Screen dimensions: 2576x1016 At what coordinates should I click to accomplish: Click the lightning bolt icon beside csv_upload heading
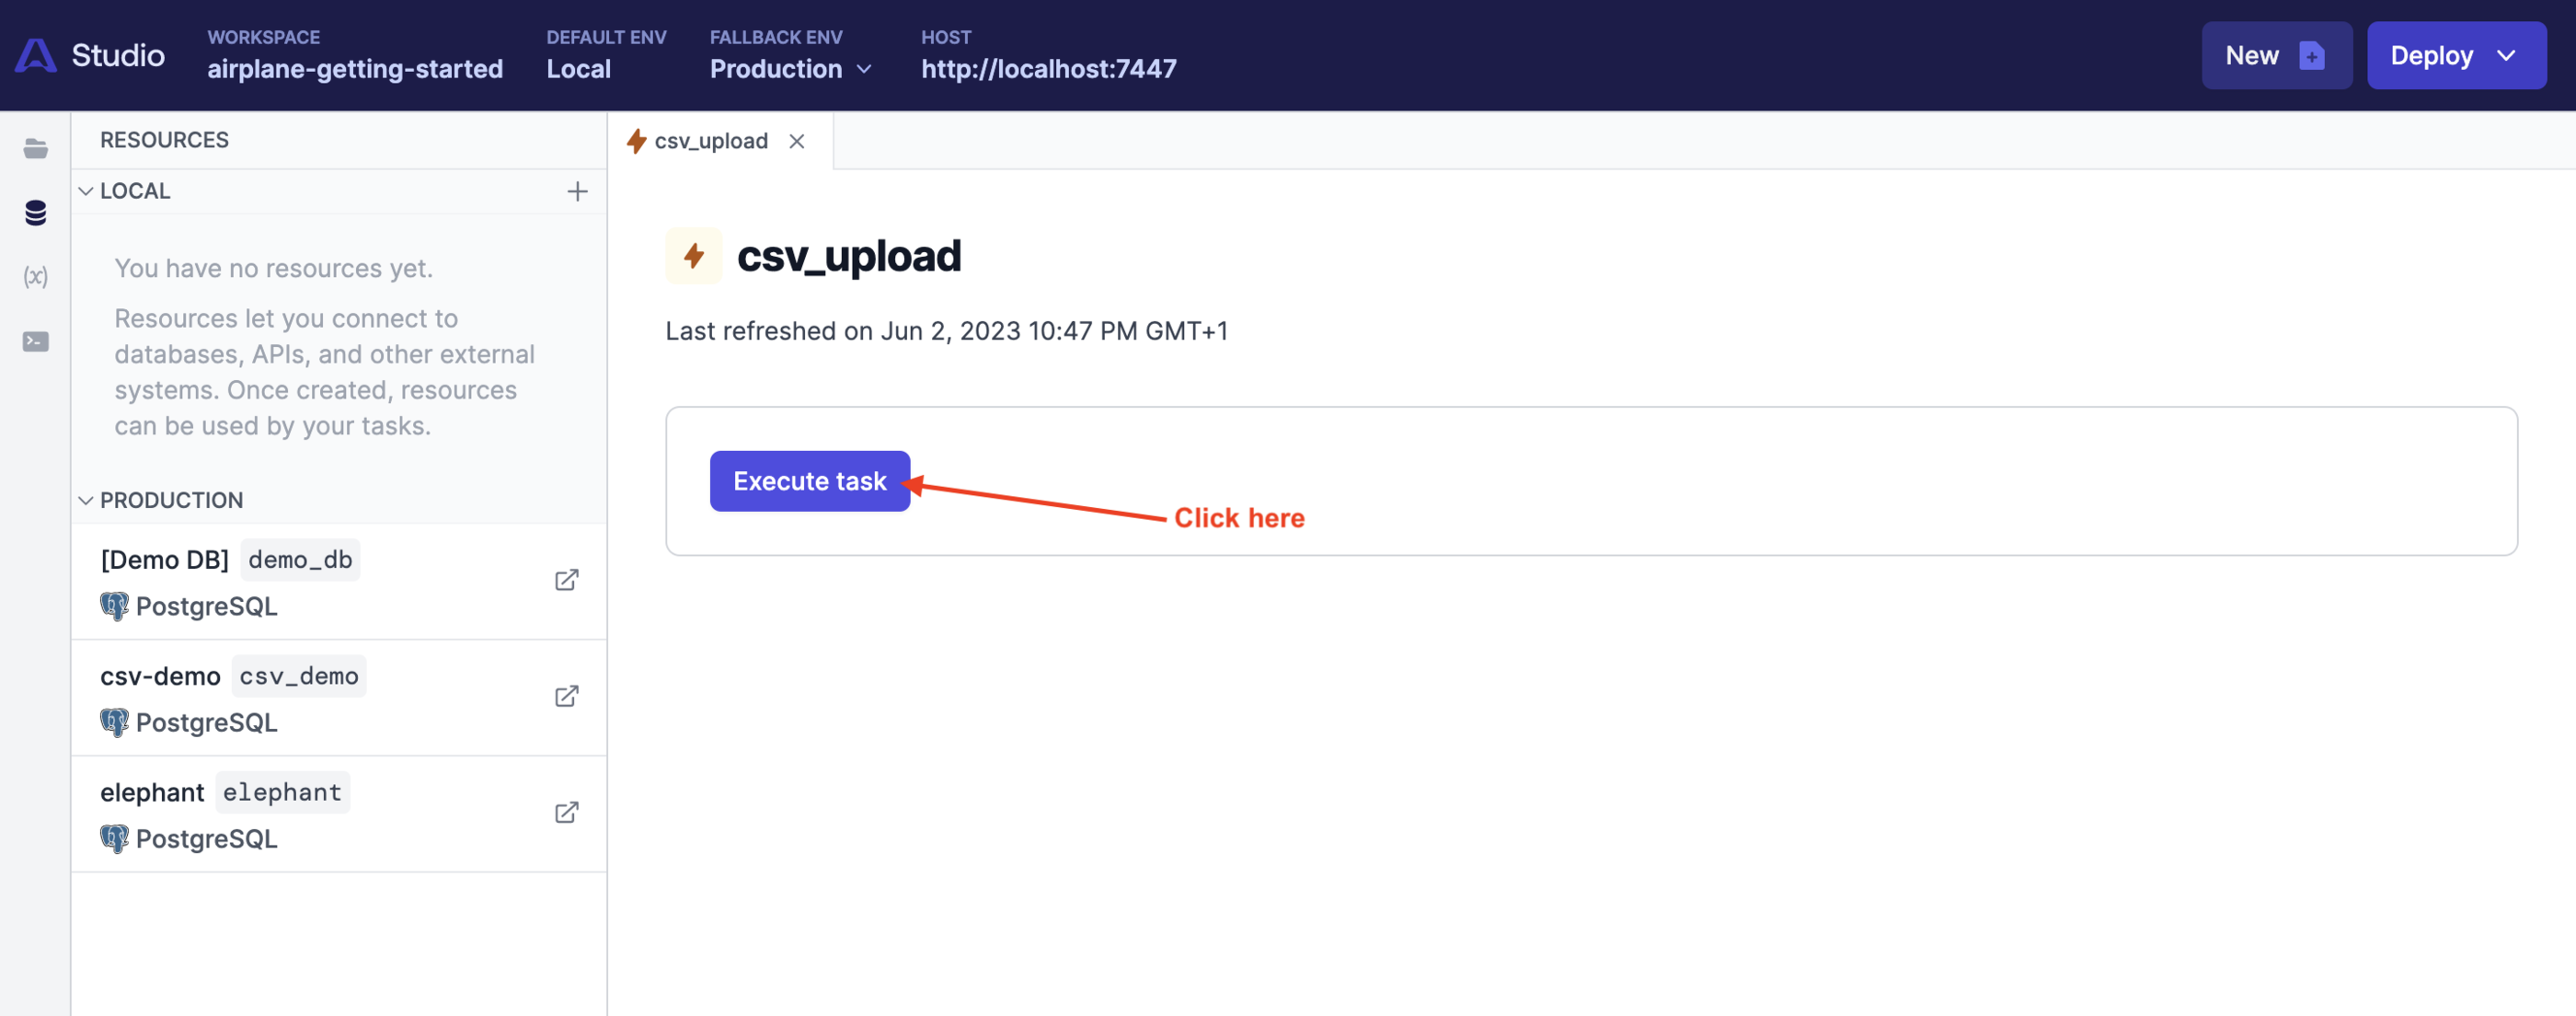[694, 256]
